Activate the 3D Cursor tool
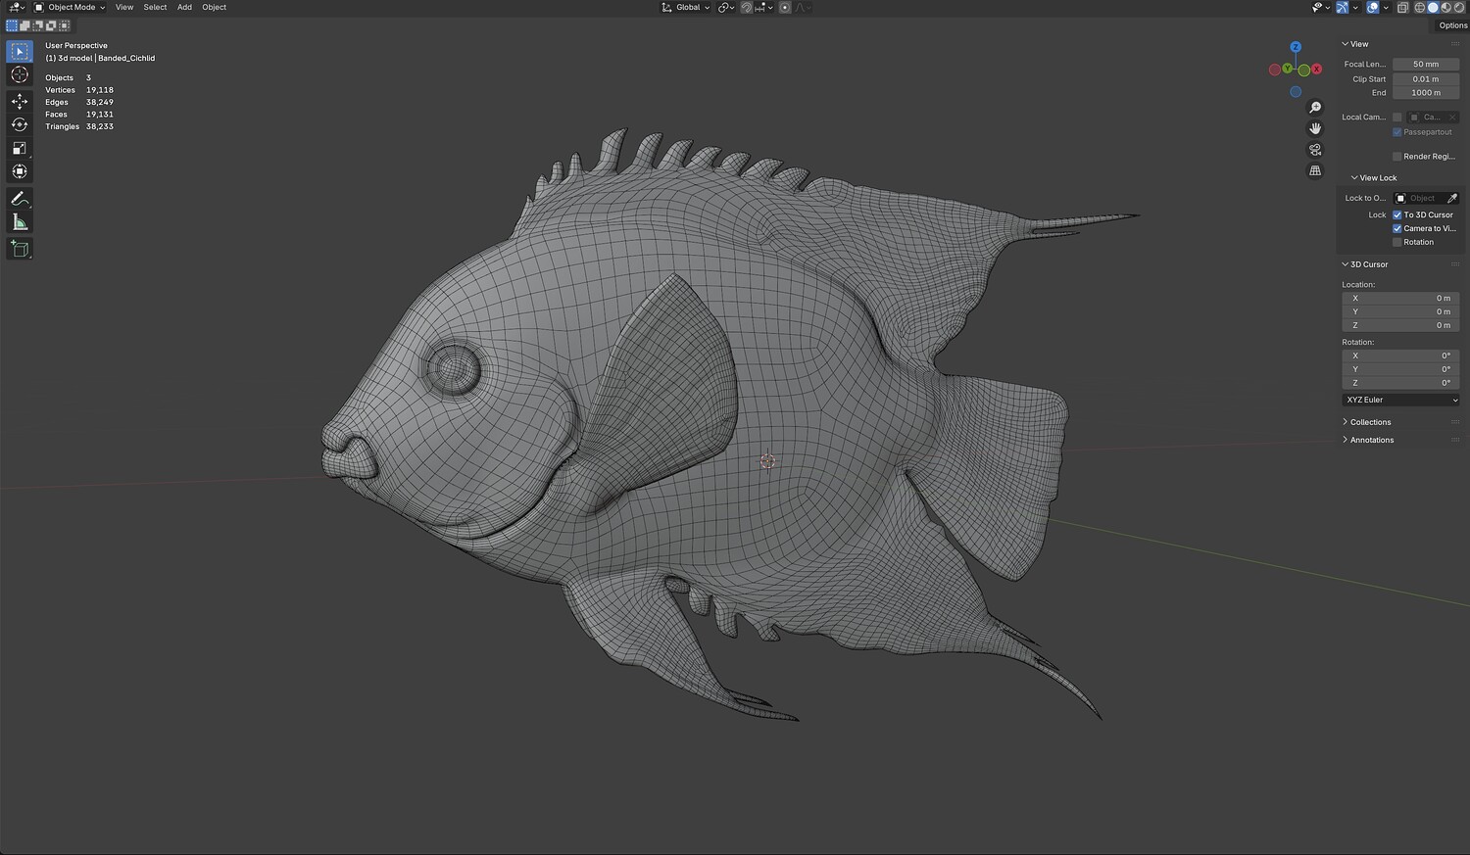The image size is (1470, 855). point(20,75)
